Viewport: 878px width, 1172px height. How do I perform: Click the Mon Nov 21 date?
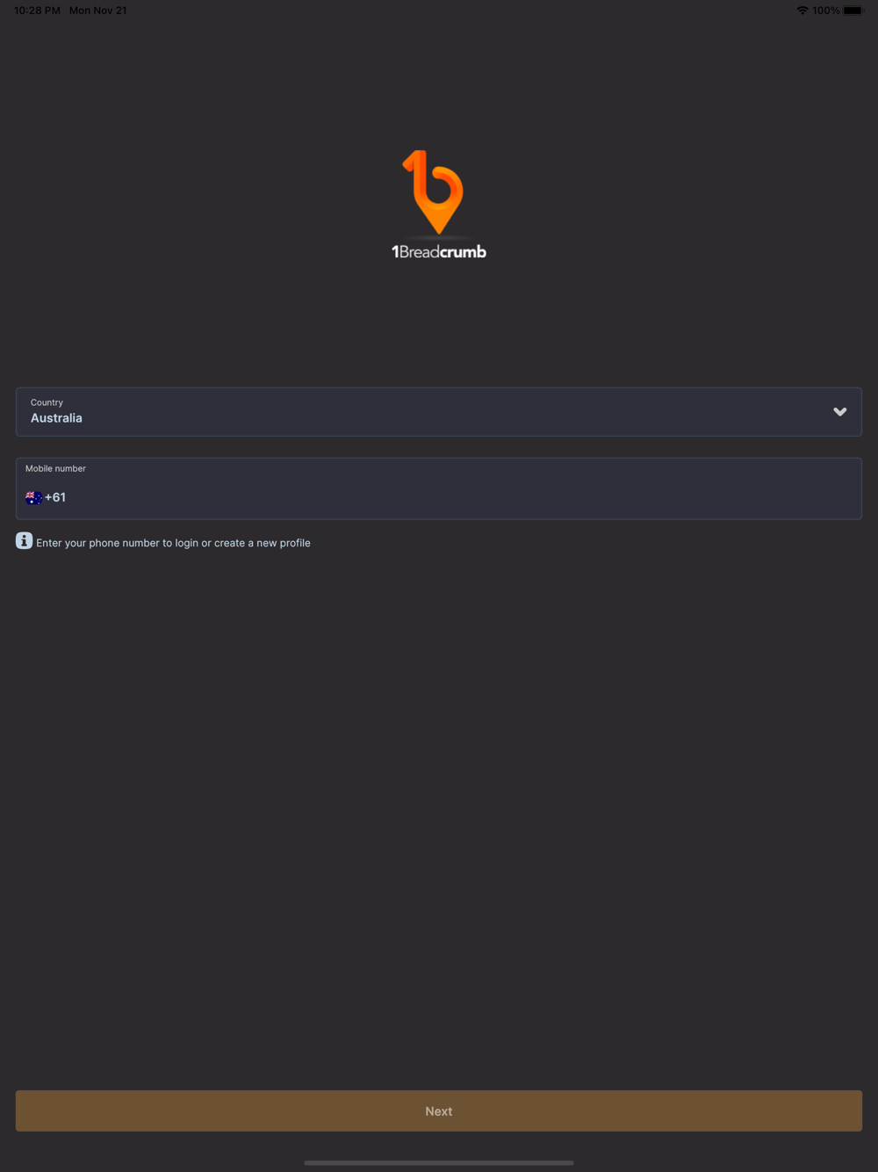[x=98, y=11]
